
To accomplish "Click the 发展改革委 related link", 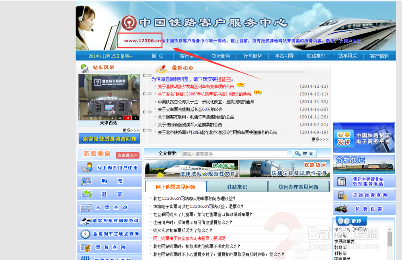I will pyautogui.click(x=345, y=241).
